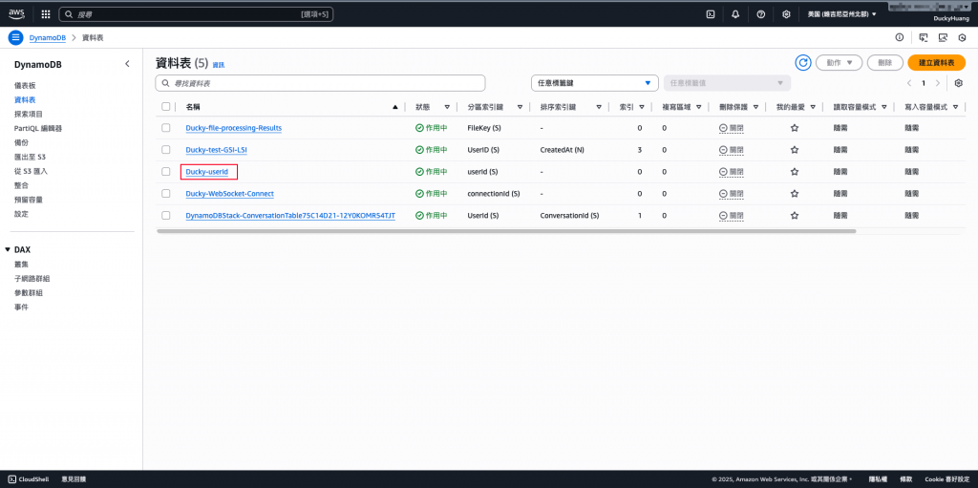Check the Ducky-test-GSI-LSI row checkbox

pos(166,150)
